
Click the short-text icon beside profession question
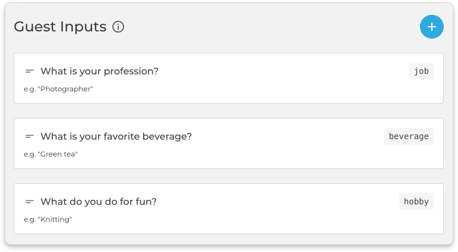[x=30, y=71]
